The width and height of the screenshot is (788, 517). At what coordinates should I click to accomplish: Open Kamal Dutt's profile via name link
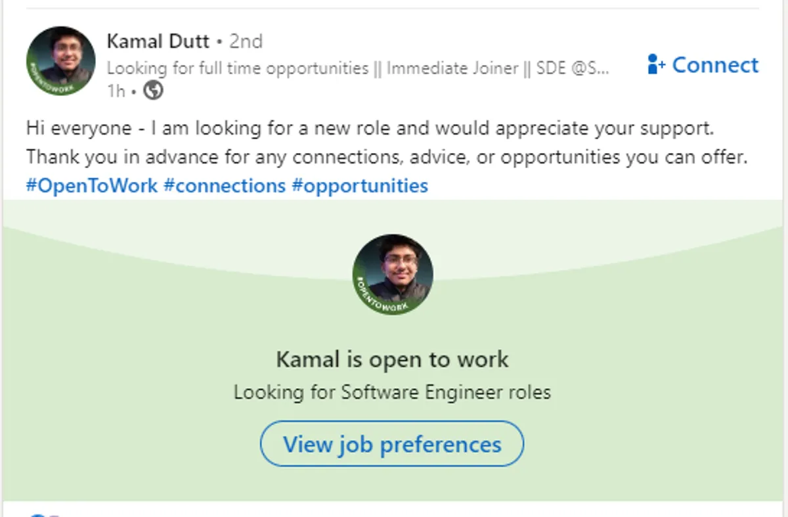click(158, 41)
